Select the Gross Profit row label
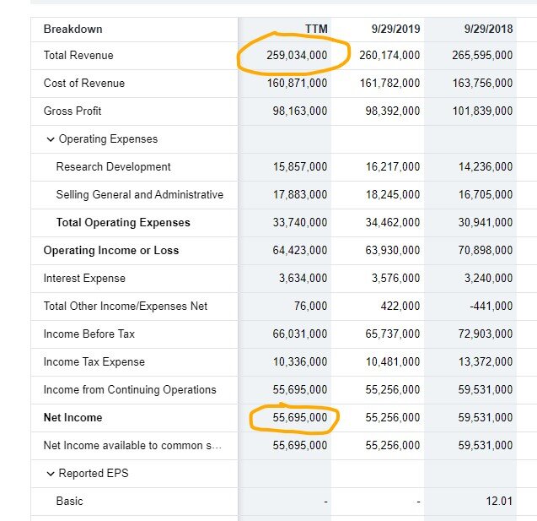The height and width of the screenshot is (521, 537). point(72,111)
